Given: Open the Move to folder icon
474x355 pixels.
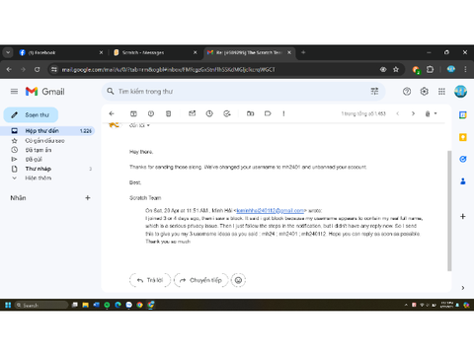Looking at the screenshot, I should (250, 113).
